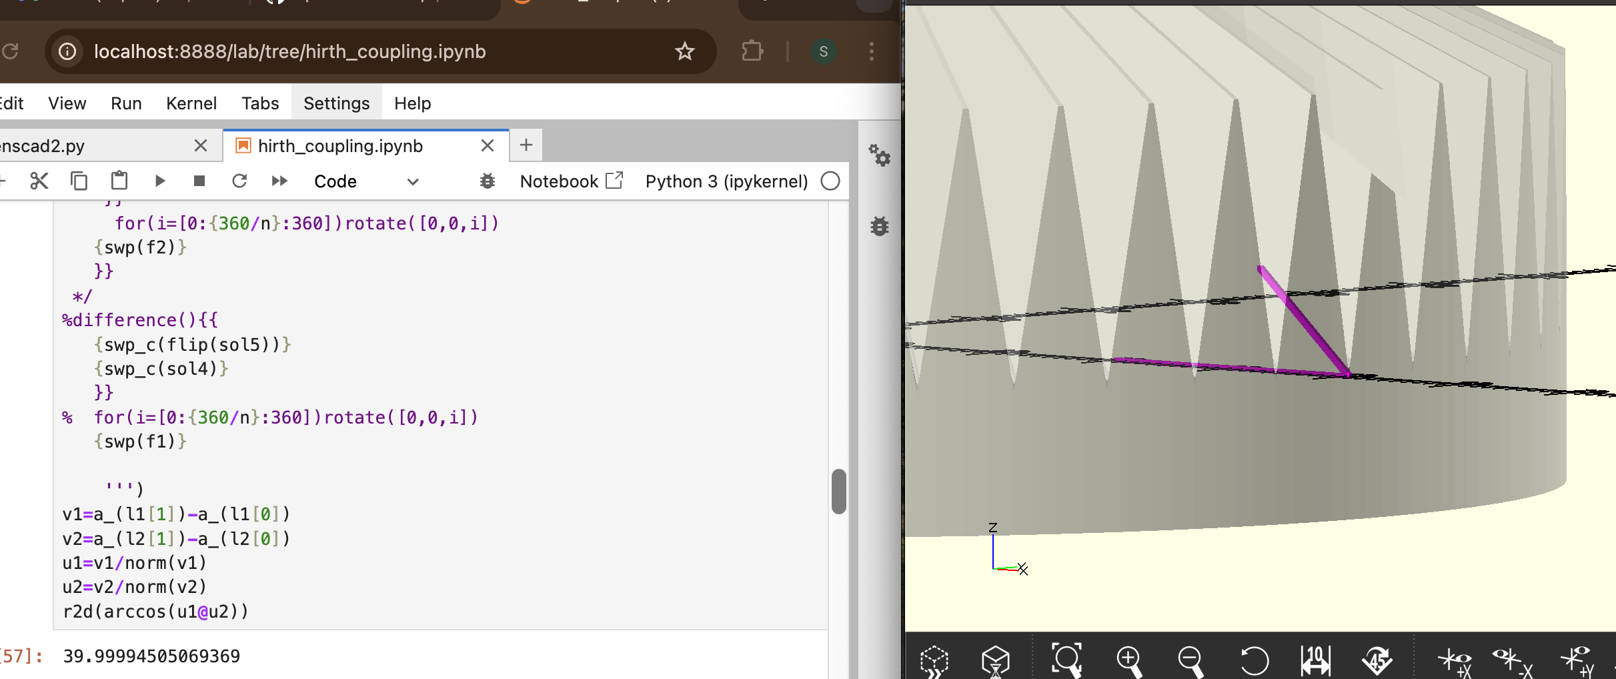The image size is (1616, 679).
Task: Select the 45-degree angle measure tool
Action: point(1377,660)
